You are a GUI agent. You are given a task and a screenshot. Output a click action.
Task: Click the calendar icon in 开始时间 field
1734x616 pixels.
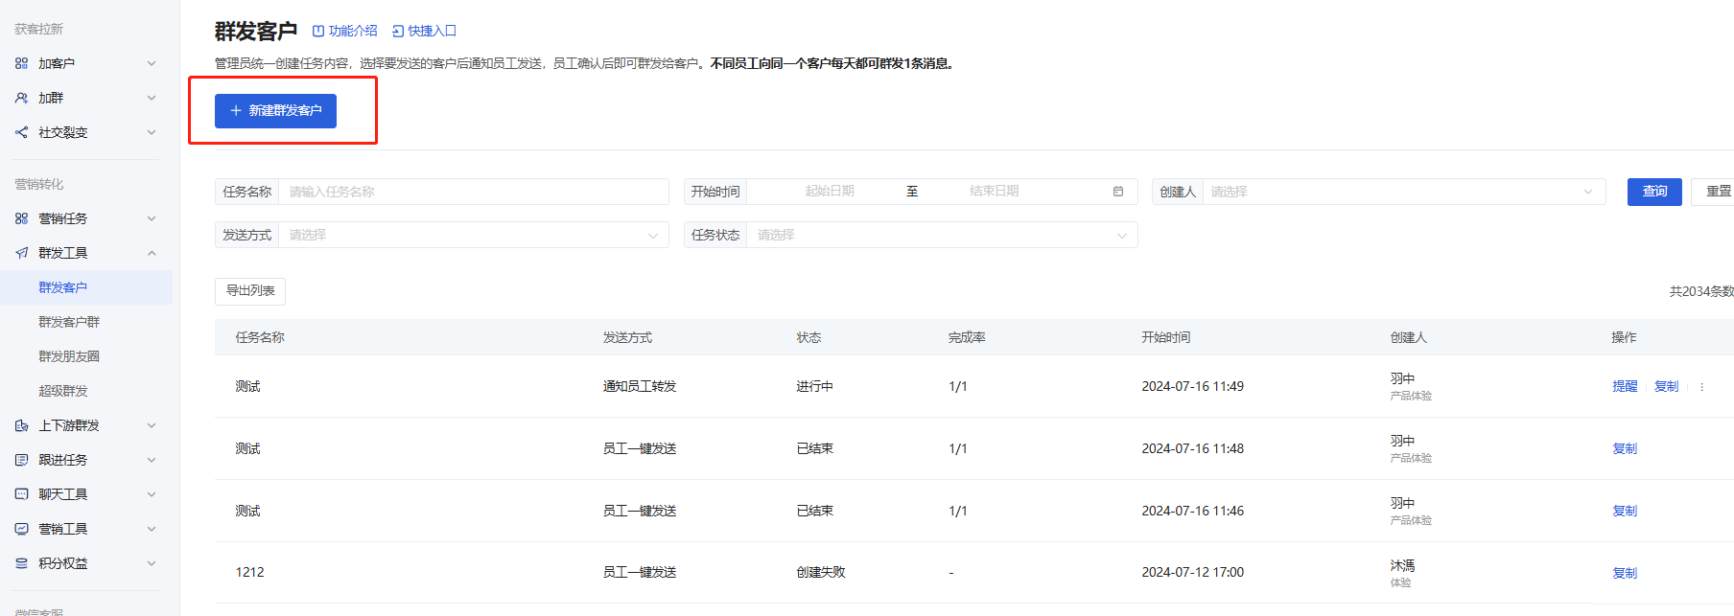1118,192
